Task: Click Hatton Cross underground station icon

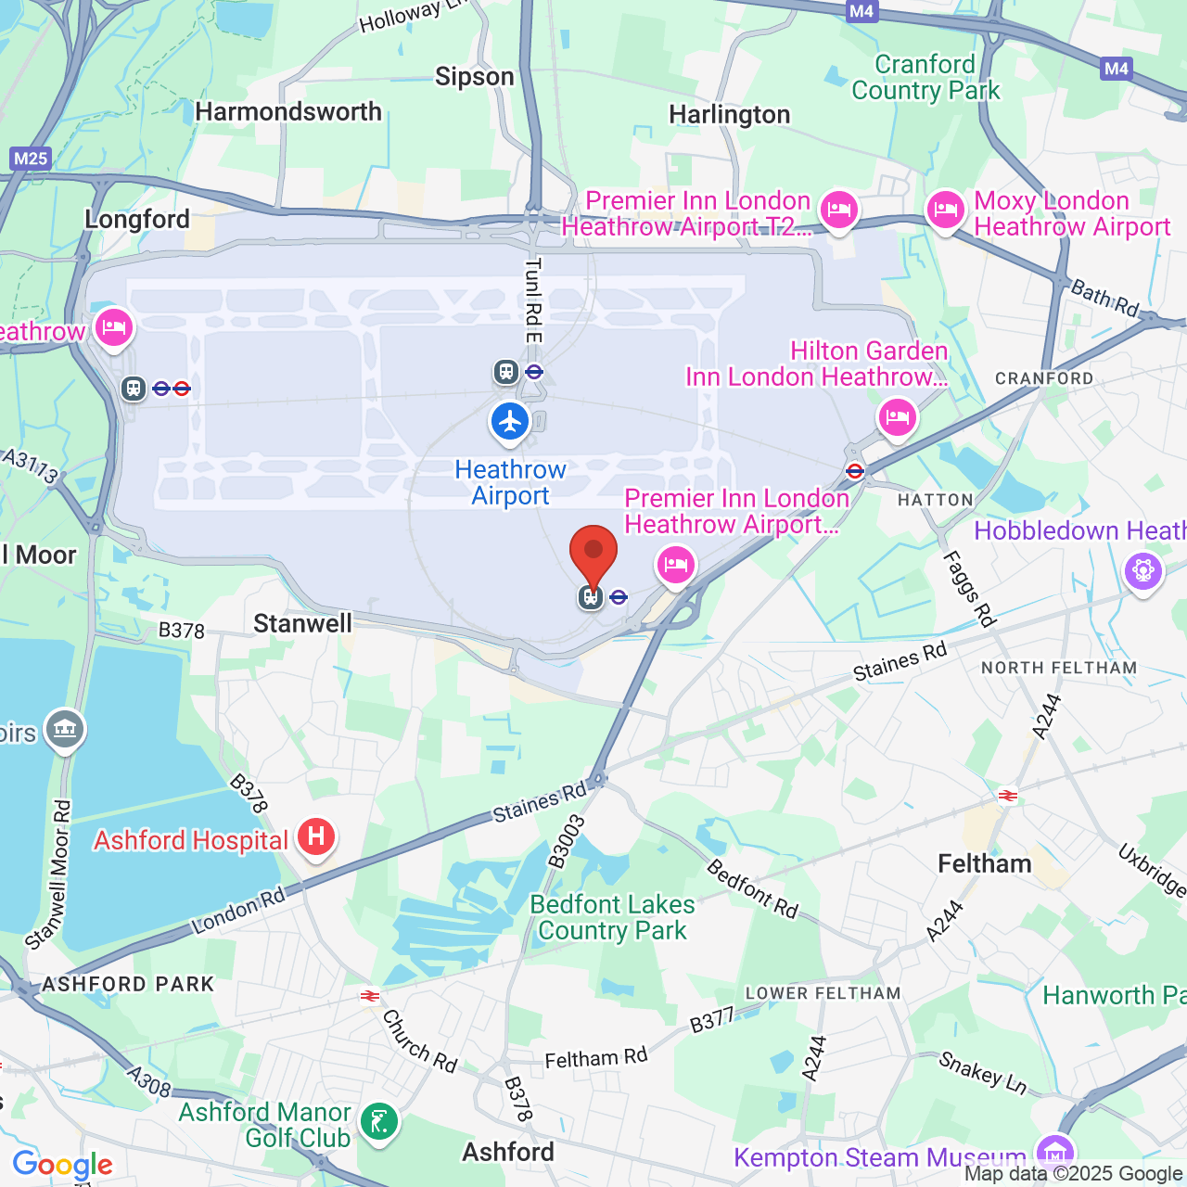Action: (x=855, y=471)
